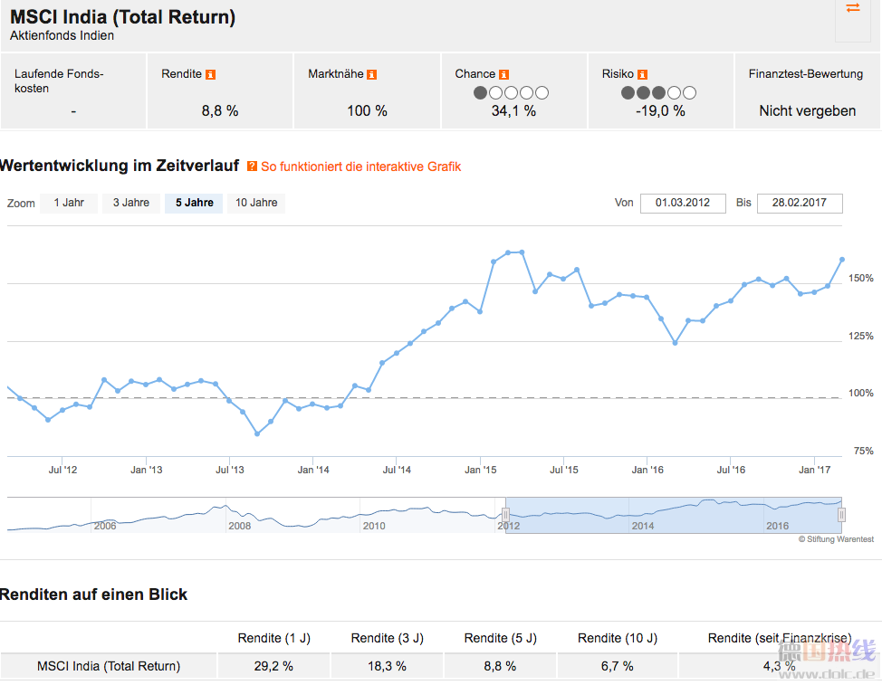Click the orange question mark help icon
The width and height of the screenshot is (882, 685).
(x=252, y=166)
